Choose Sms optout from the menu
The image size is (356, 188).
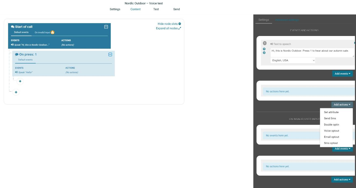(331, 143)
